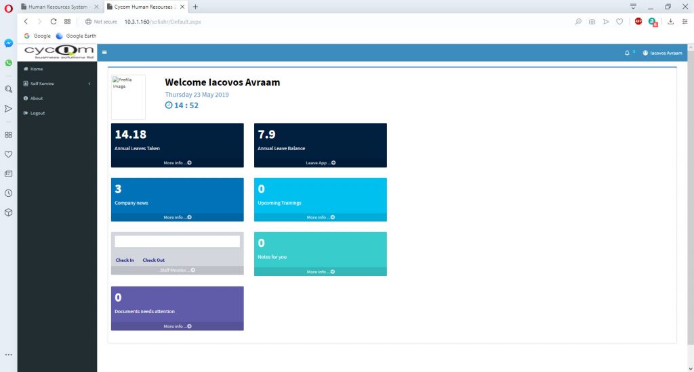This screenshot has width=694, height=372.
Task: Open the notifications bell icon
Action: coord(627,53)
